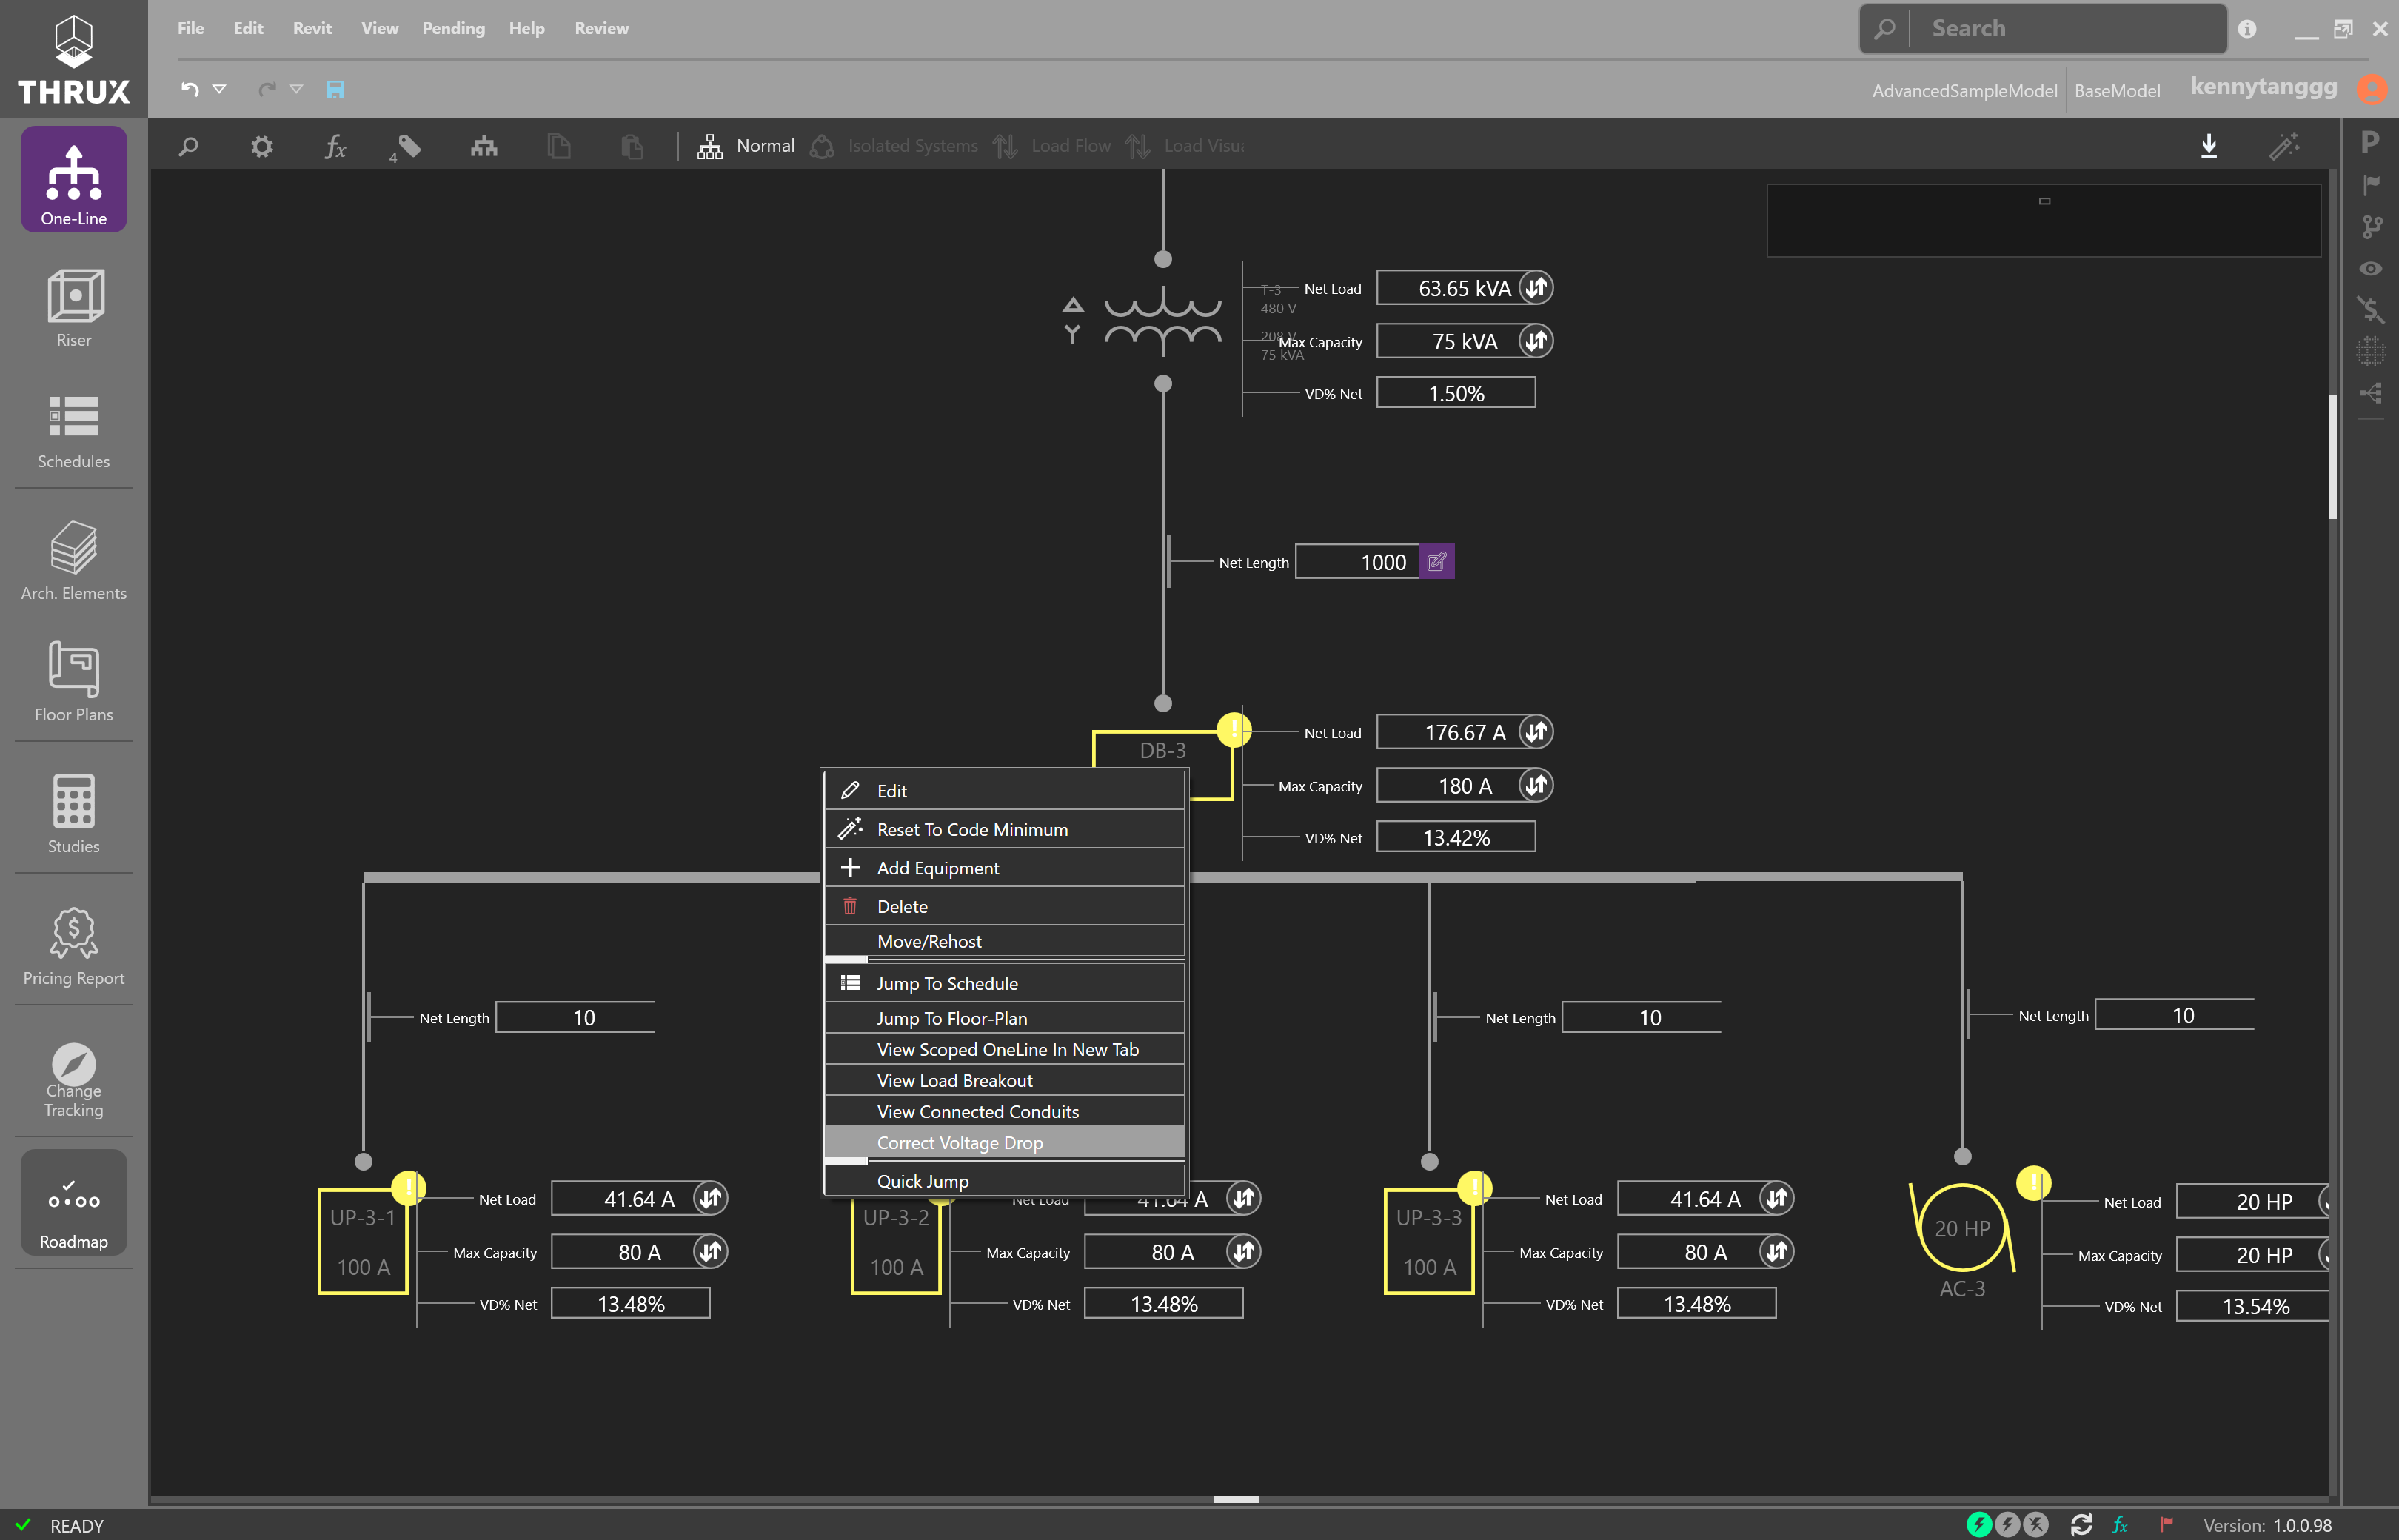Open the Riser view

[74, 308]
